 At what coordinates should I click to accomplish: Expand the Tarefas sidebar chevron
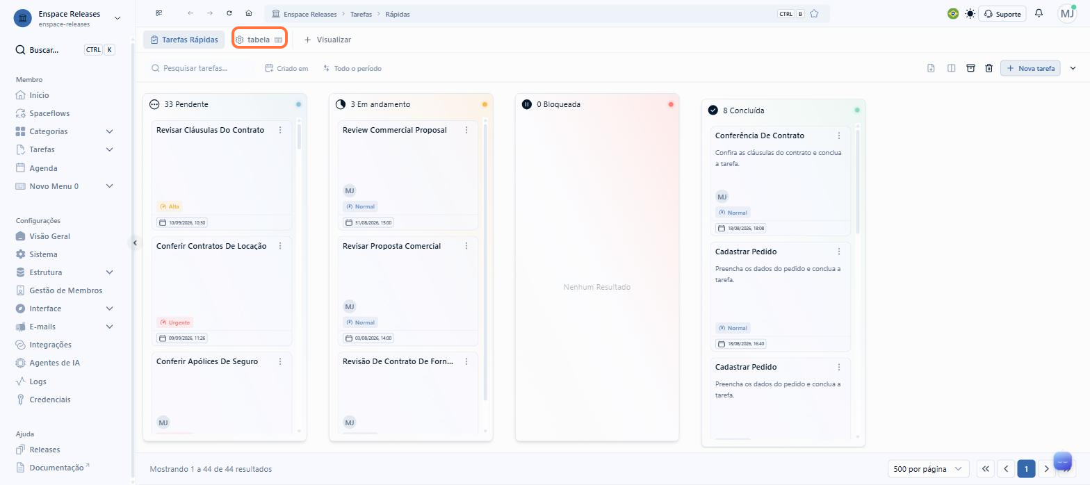coord(109,149)
